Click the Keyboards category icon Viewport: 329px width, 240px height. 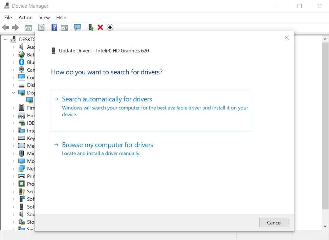point(21,138)
